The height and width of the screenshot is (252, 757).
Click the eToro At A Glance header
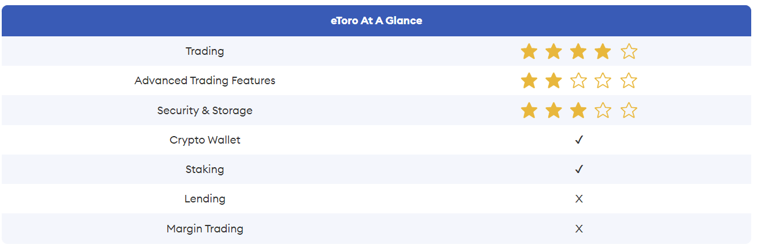point(376,21)
